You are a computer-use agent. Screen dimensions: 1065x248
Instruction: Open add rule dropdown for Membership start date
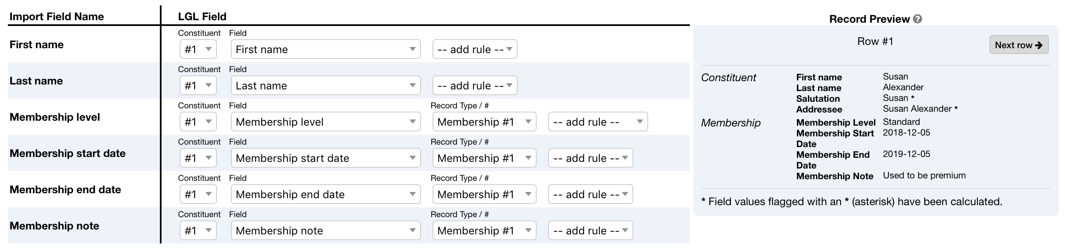pos(590,158)
